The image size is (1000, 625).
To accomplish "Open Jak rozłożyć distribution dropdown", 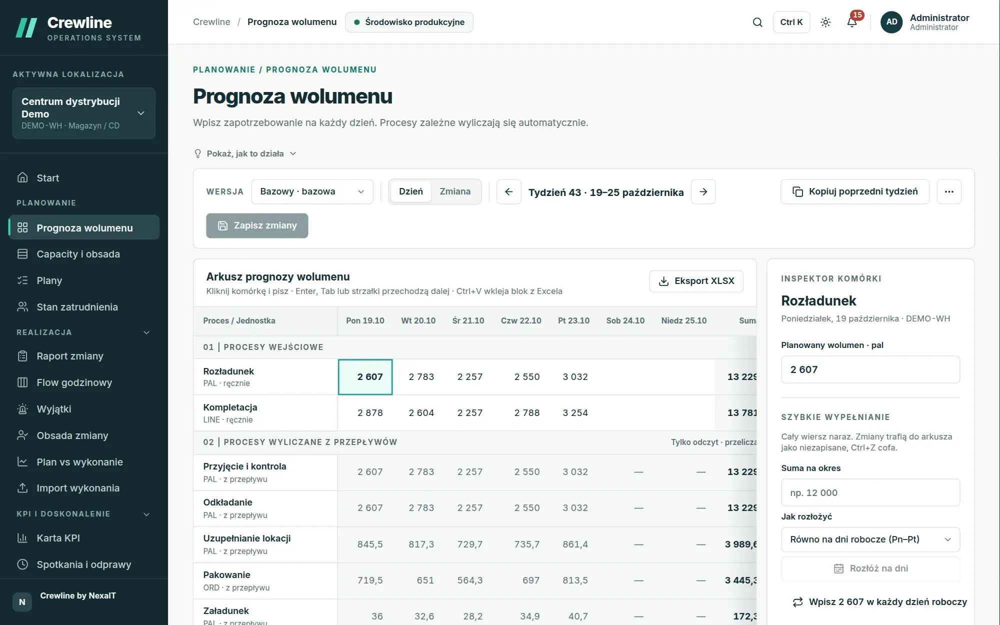I will (x=870, y=539).
